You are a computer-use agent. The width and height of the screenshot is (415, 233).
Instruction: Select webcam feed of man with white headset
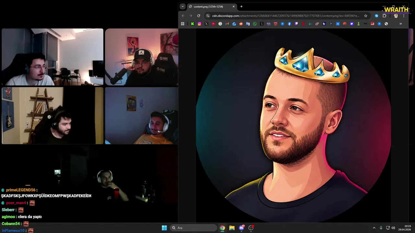[142, 116]
